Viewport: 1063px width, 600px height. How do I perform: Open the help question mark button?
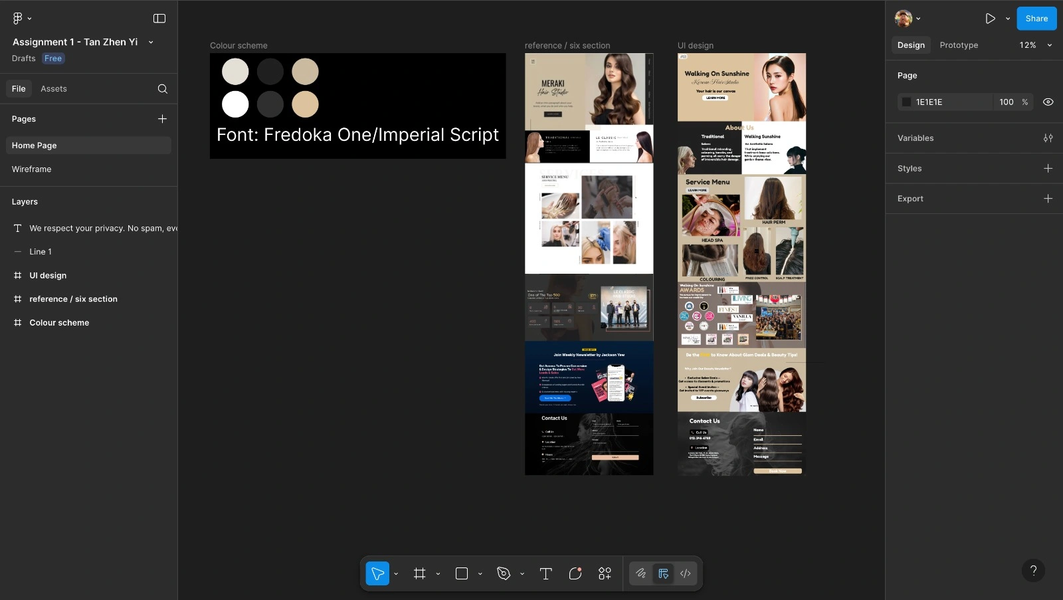[1032, 570]
